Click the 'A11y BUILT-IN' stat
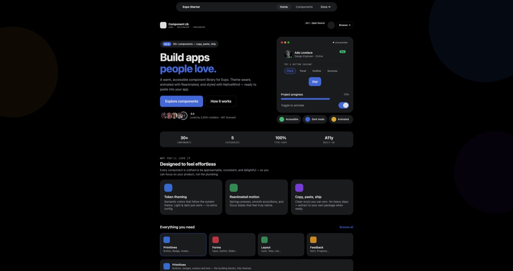This screenshot has width=513, height=271. 329,139
